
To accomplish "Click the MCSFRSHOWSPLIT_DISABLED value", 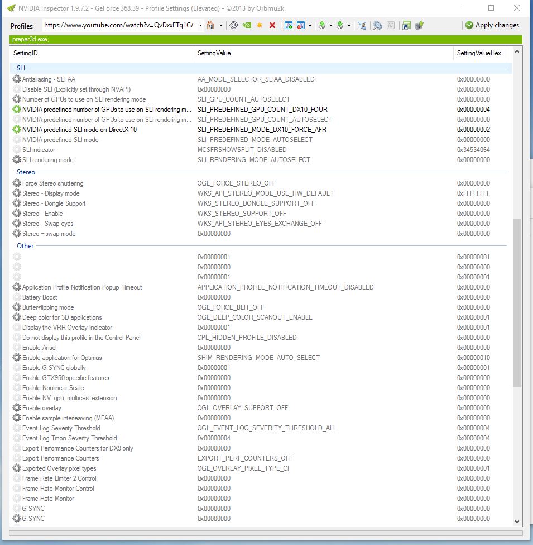I will 242,150.
